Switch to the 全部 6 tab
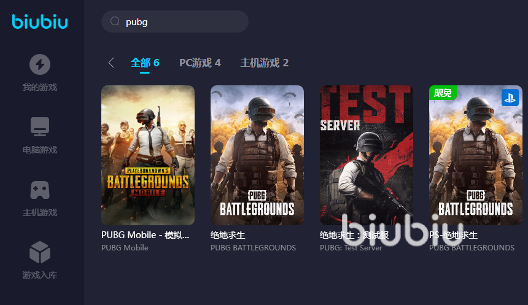The image size is (528, 305). click(x=145, y=63)
